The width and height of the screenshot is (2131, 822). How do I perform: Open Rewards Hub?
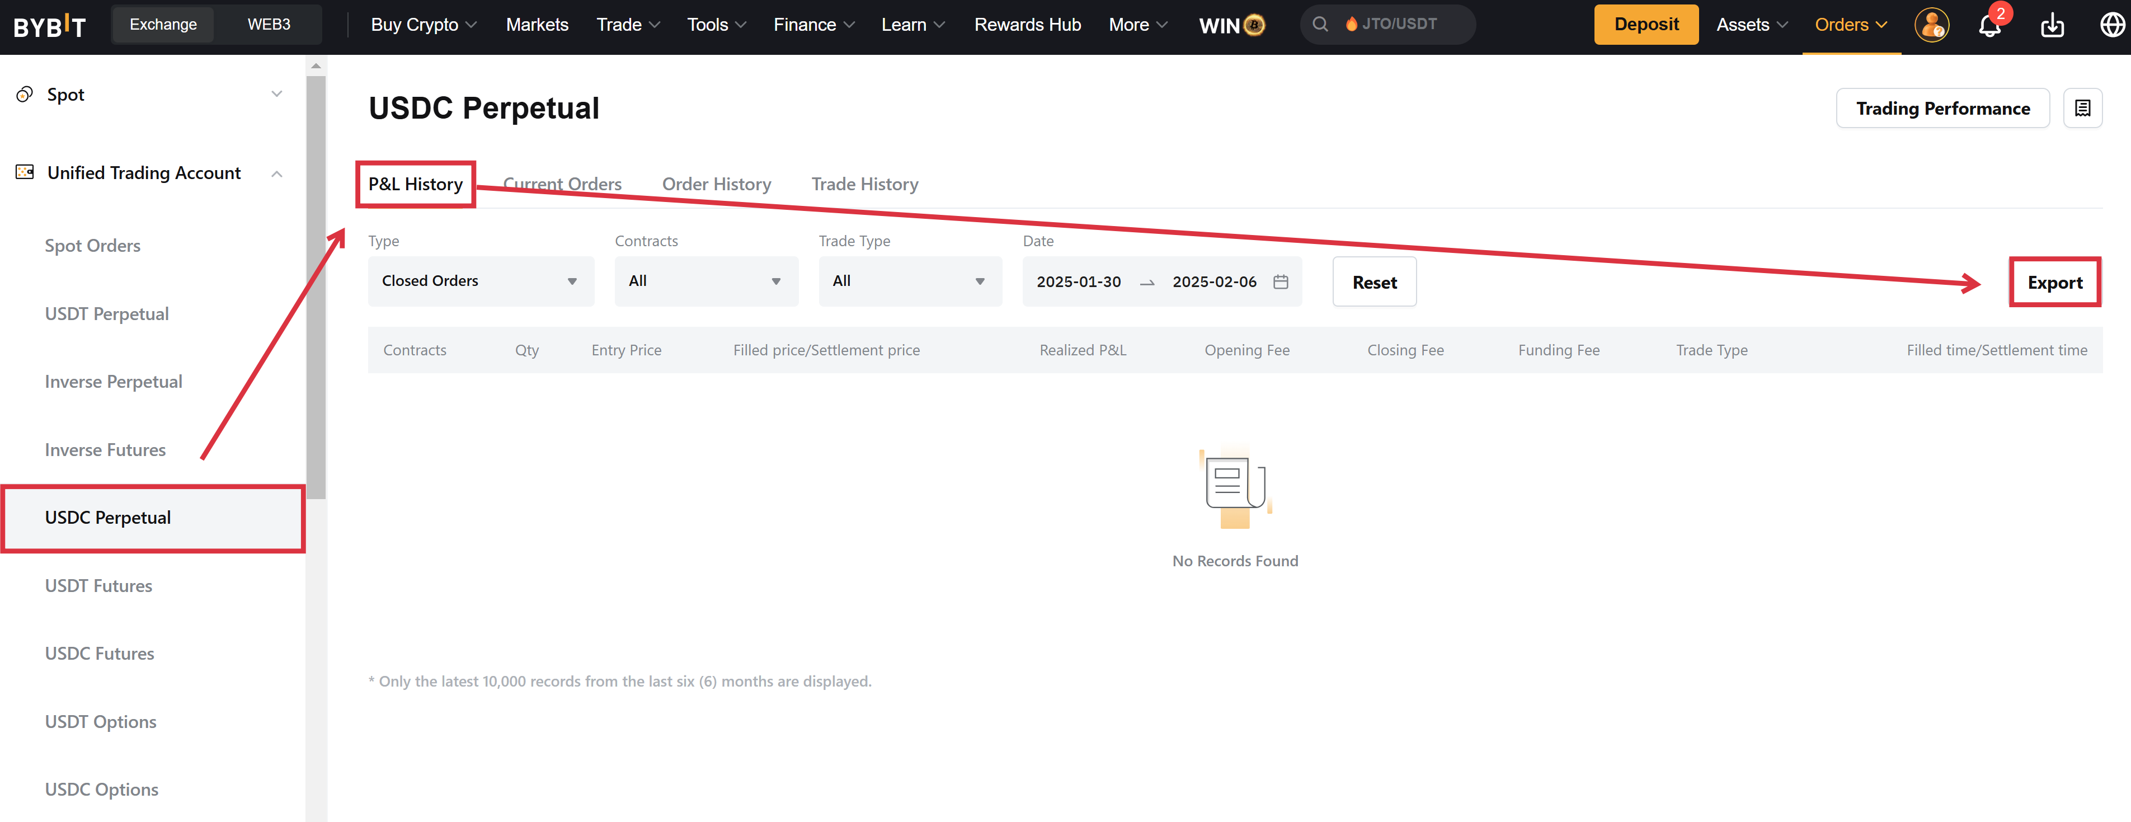tap(1027, 25)
